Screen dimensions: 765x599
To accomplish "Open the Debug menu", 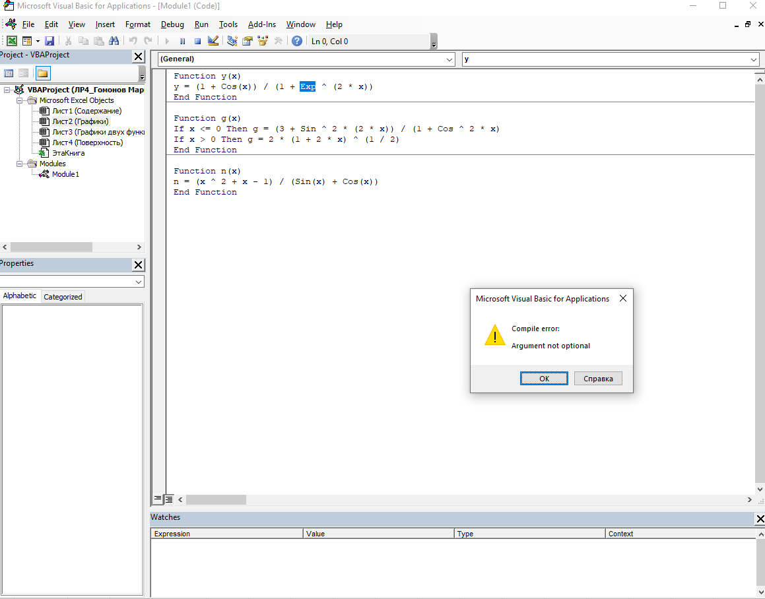I will tap(172, 24).
